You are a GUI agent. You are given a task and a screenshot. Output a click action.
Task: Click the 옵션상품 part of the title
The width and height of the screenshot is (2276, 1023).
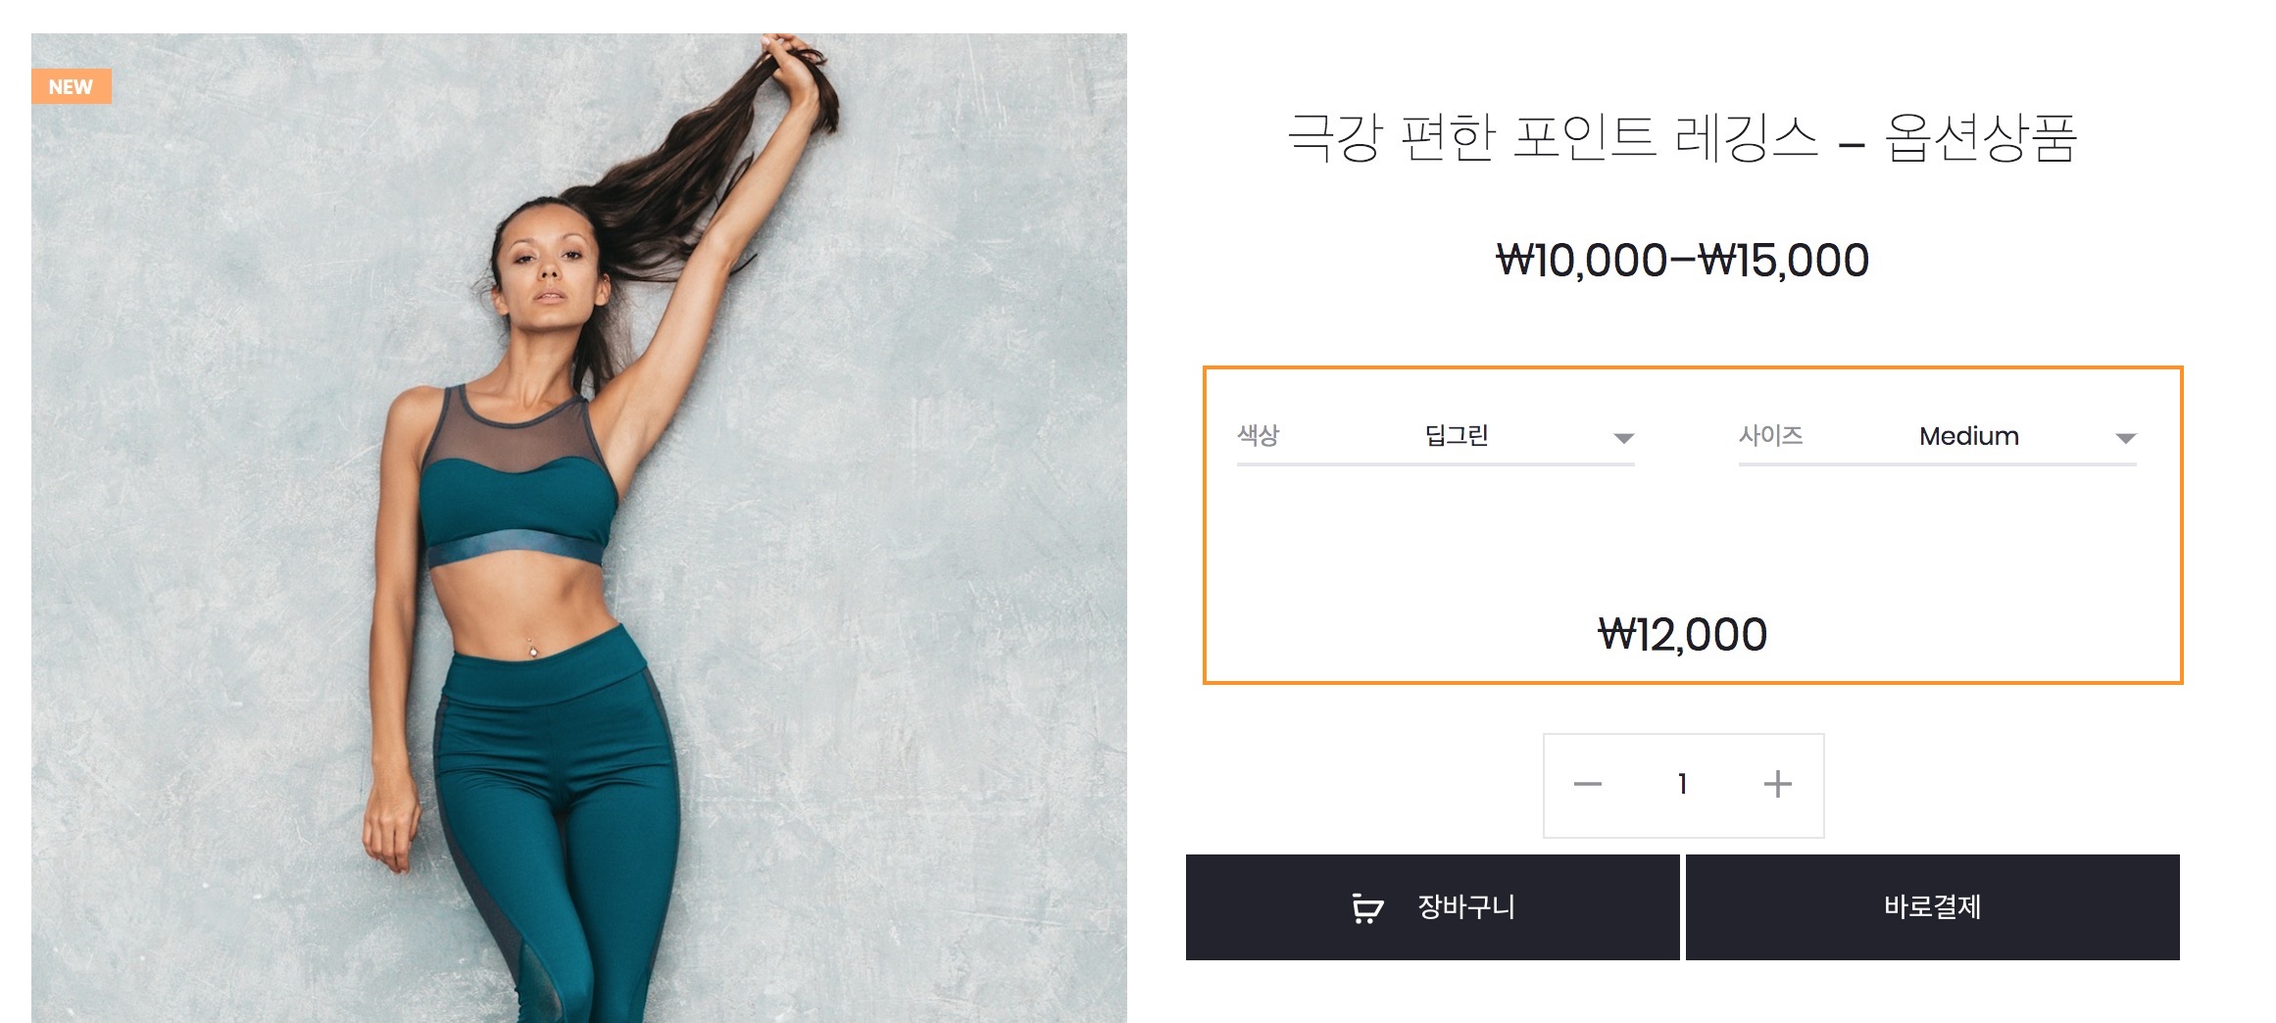coord(1981,137)
